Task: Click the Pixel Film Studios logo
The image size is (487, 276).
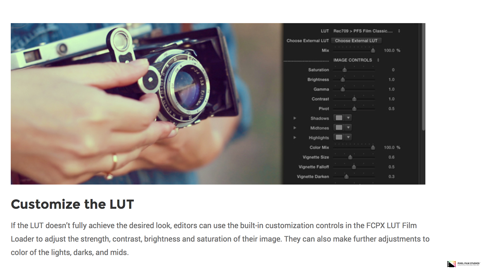Action: (x=464, y=264)
